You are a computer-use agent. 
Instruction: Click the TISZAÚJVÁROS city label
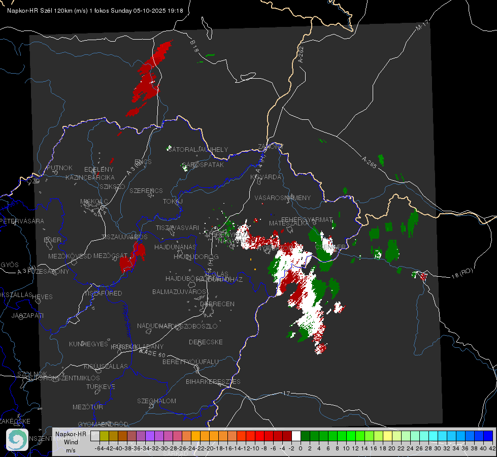tap(124, 237)
